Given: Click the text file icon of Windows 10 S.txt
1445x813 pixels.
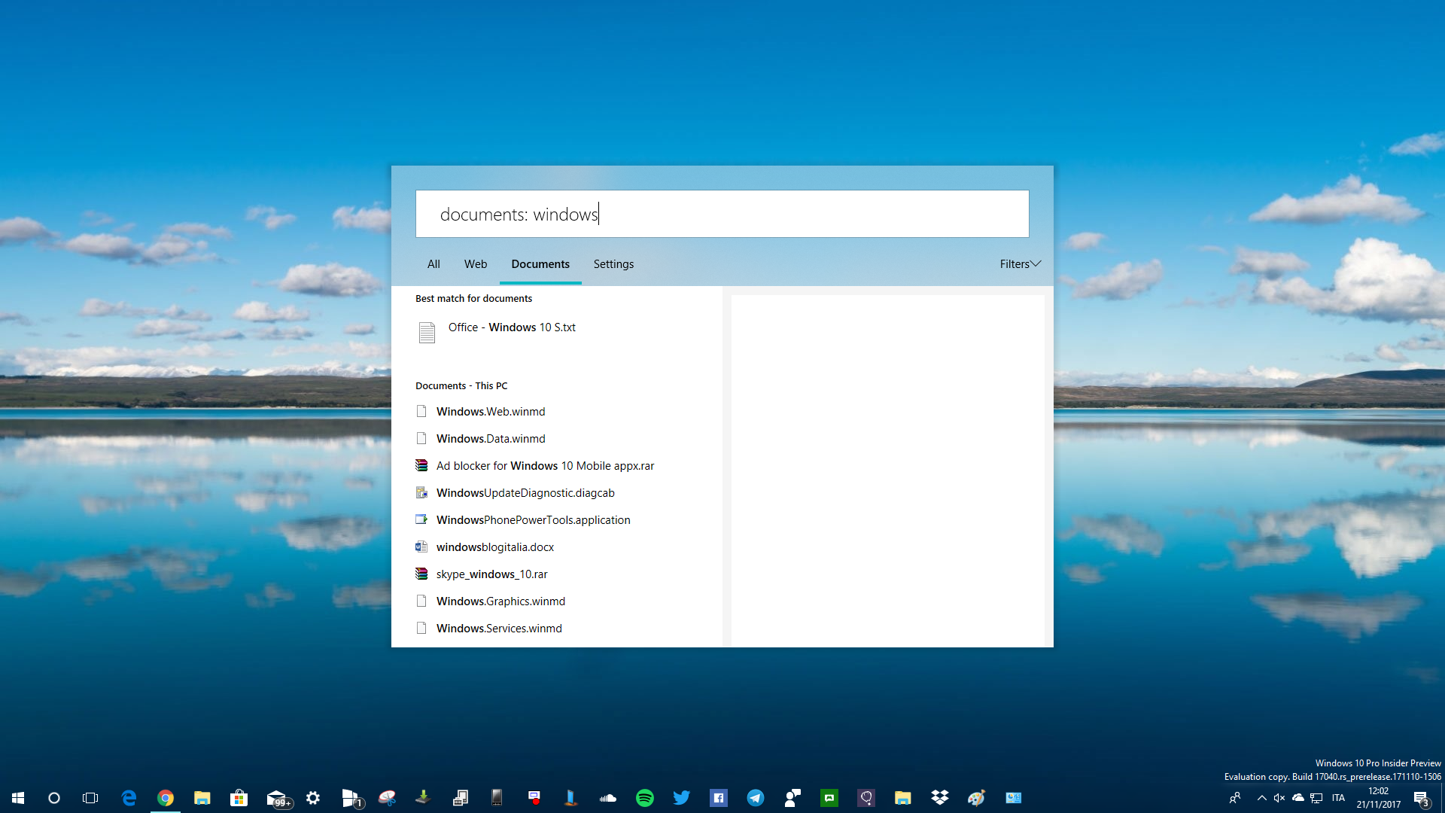Looking at the screenshot, I should tap(427, 332).
